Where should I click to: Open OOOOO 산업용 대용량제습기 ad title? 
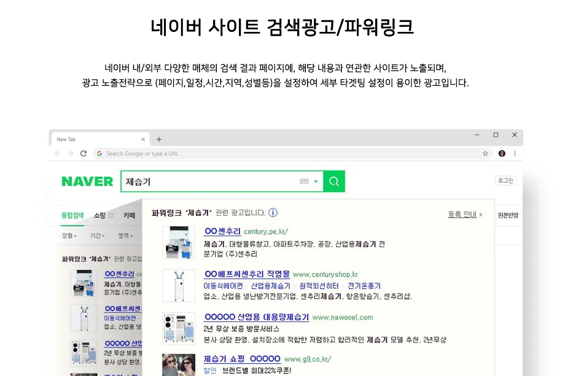[x=257, y=317]
